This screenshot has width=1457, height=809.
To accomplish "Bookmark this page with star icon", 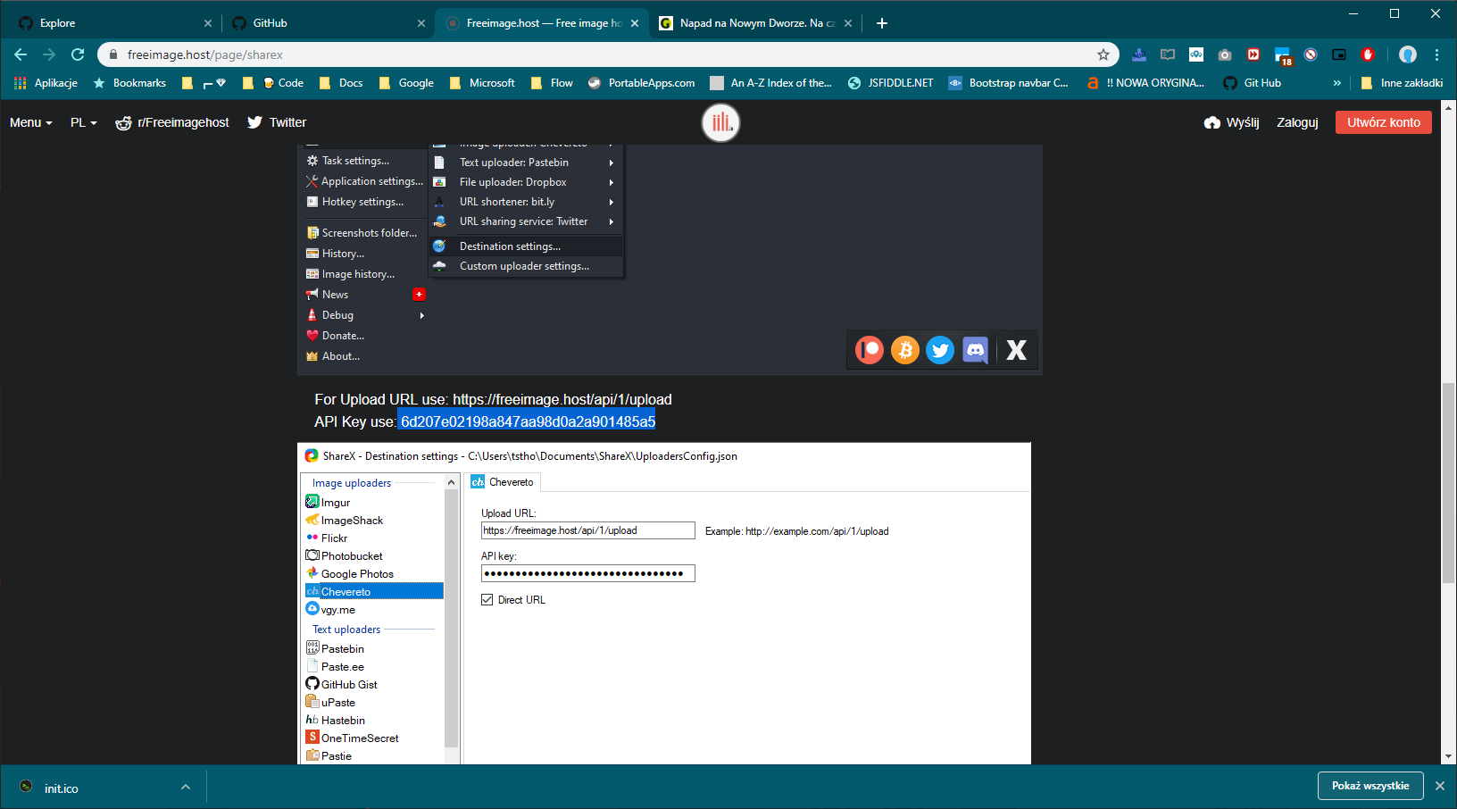I will 1103,54.
